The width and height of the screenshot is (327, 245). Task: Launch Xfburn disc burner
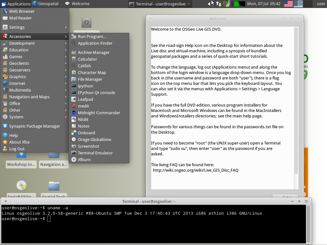(99, 160)
